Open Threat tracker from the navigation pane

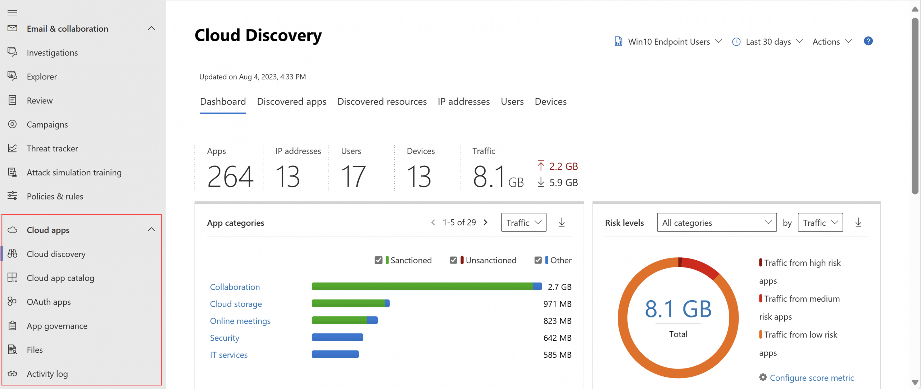pos(52,148)
